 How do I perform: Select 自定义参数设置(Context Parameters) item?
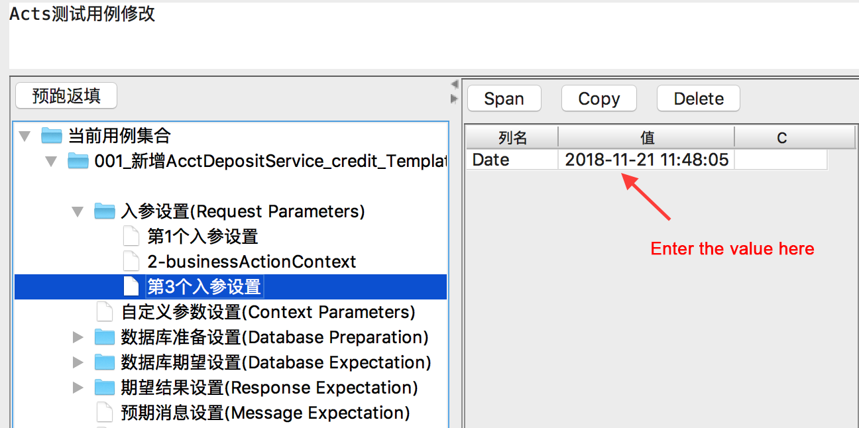[268, 312]
